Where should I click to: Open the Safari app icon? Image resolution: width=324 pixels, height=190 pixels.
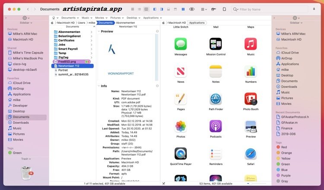[x=251, y=154]
